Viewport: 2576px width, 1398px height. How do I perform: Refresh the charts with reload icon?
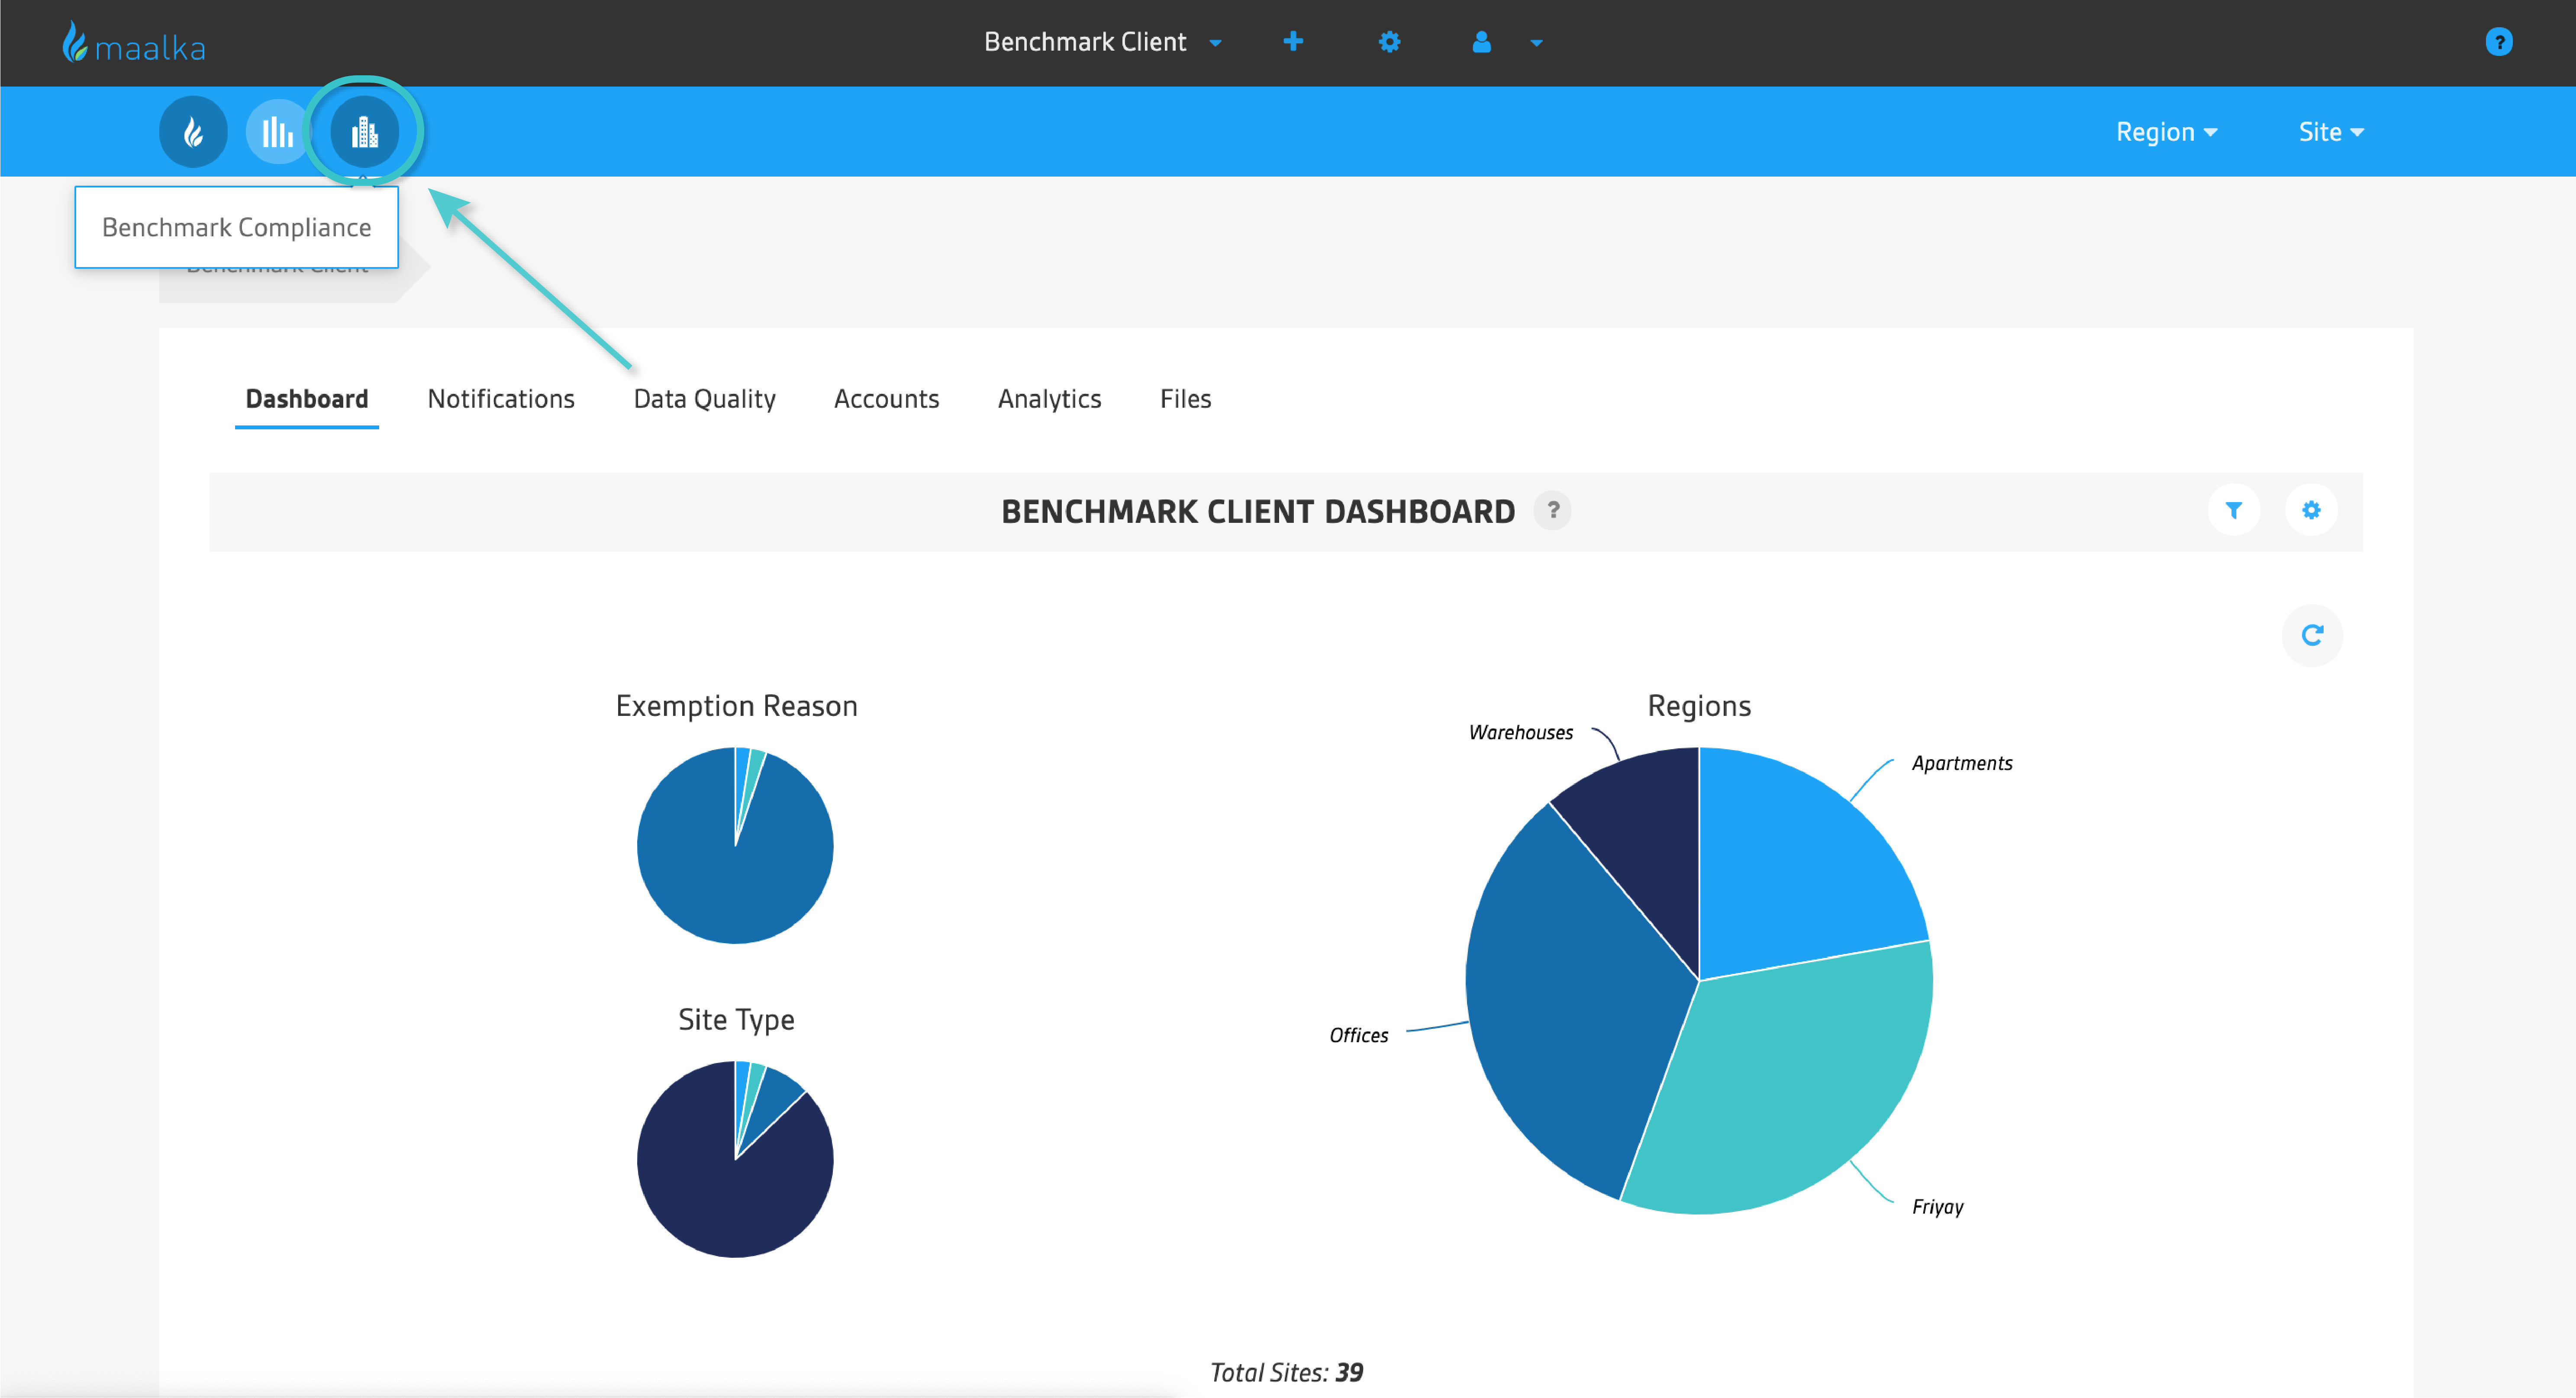coord(2312,636)
